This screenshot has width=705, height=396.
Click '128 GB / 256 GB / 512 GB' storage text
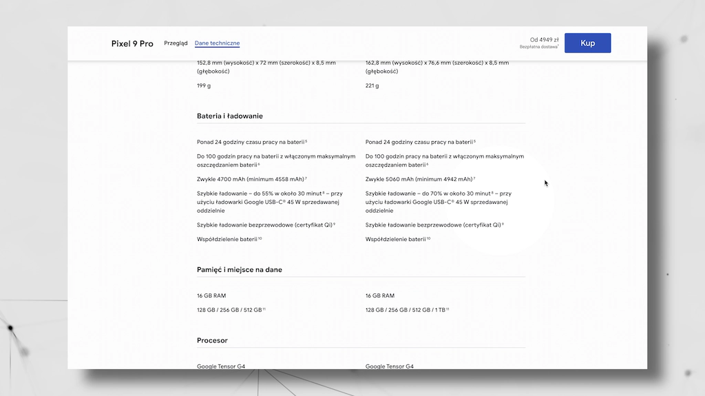point(231,310)
